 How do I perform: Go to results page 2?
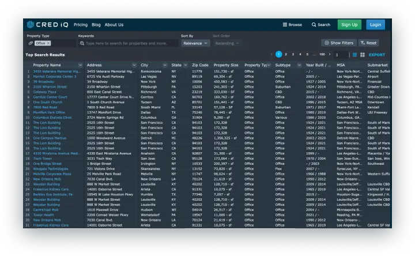pos(286,54)
